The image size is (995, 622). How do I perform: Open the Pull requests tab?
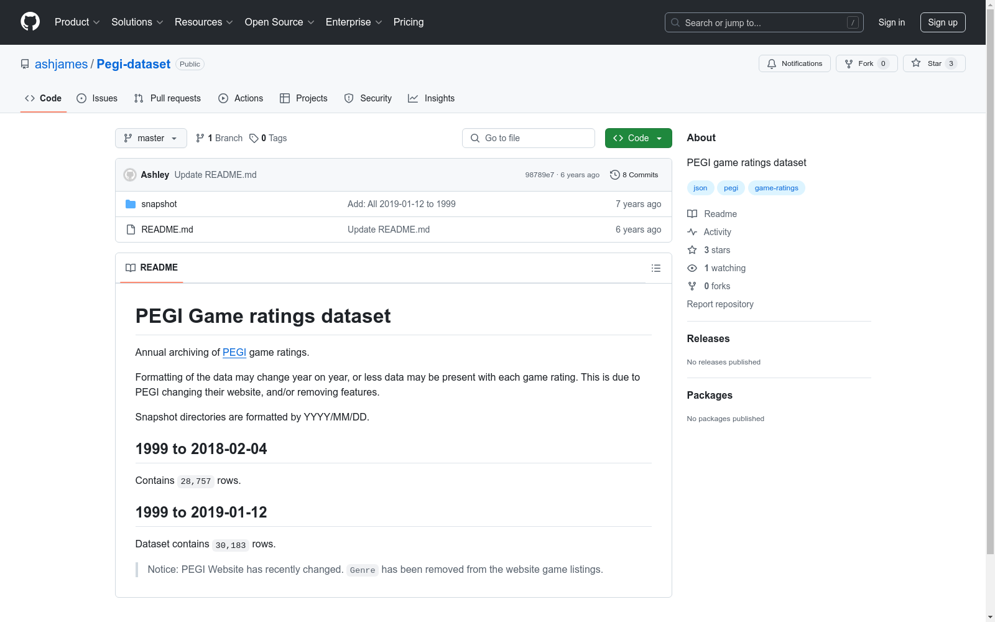[167, 98]
